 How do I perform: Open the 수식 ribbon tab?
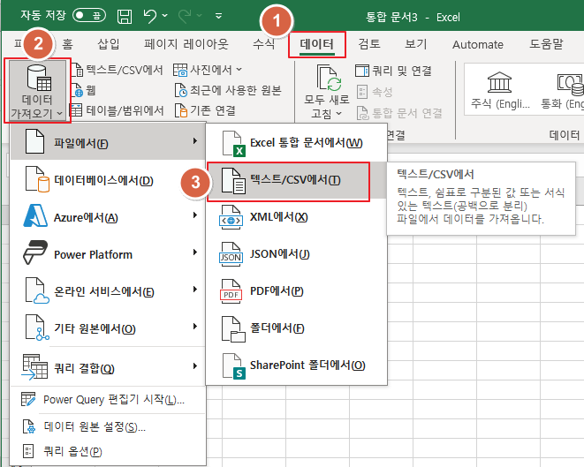(x=263, y=44)
